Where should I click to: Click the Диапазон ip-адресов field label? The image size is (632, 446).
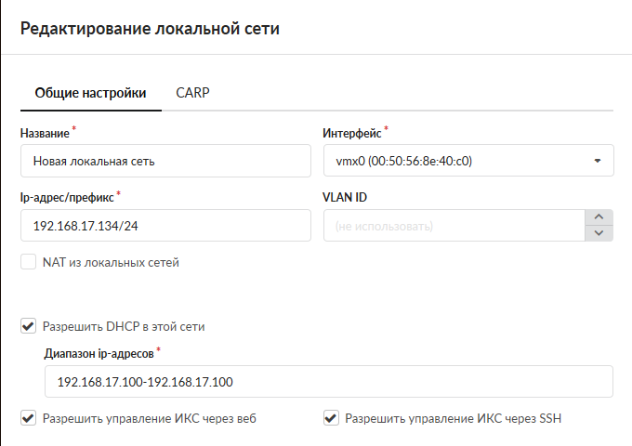click(99, 354)
